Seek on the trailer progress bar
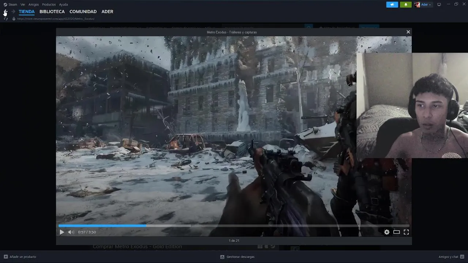Screen dimensions: 468x263 pos(234,226)
